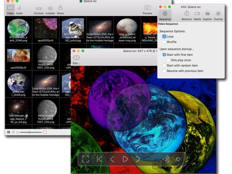The width and height of the screenshot is (232, 174).
Task: Toggle fullscreen in the preview controls
Action: [86, 159]
